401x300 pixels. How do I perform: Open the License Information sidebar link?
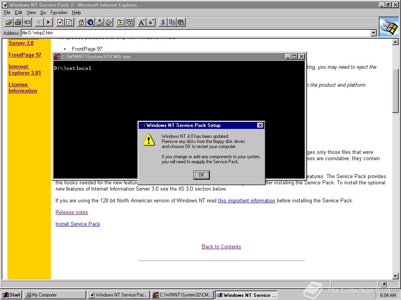pyautogui.click(x=23, y=88)
